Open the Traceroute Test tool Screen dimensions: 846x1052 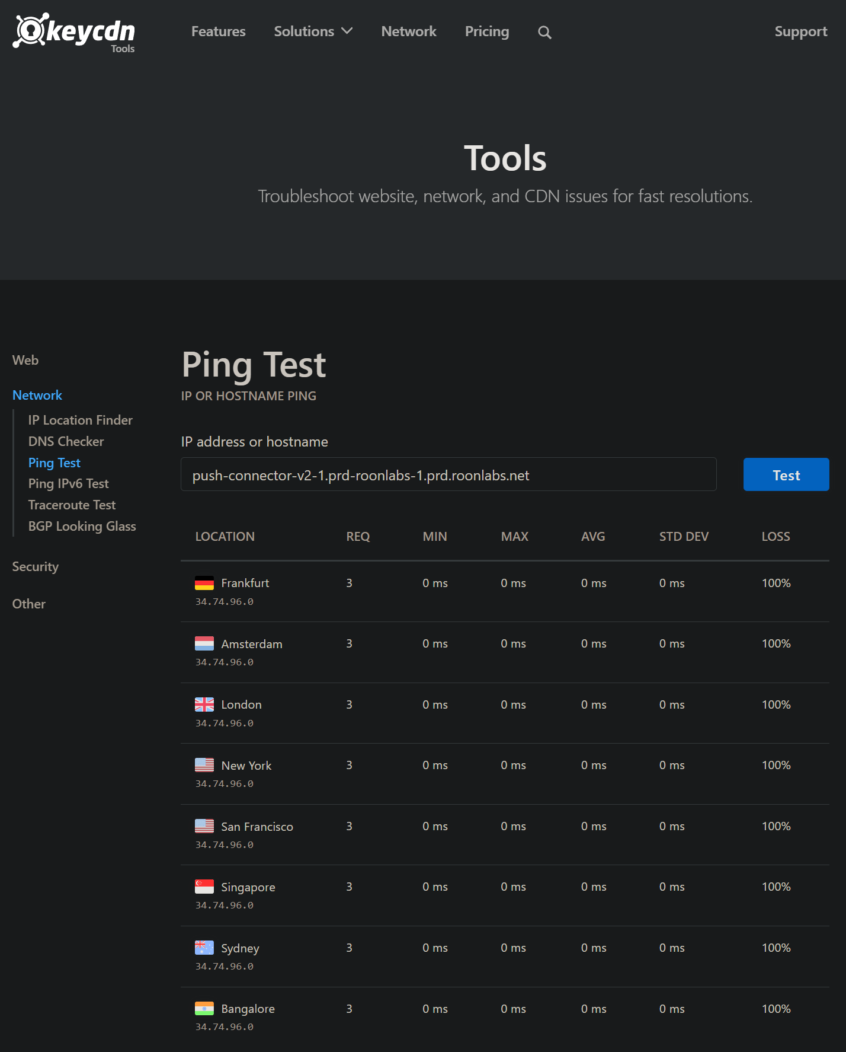(x=72, y=505)
